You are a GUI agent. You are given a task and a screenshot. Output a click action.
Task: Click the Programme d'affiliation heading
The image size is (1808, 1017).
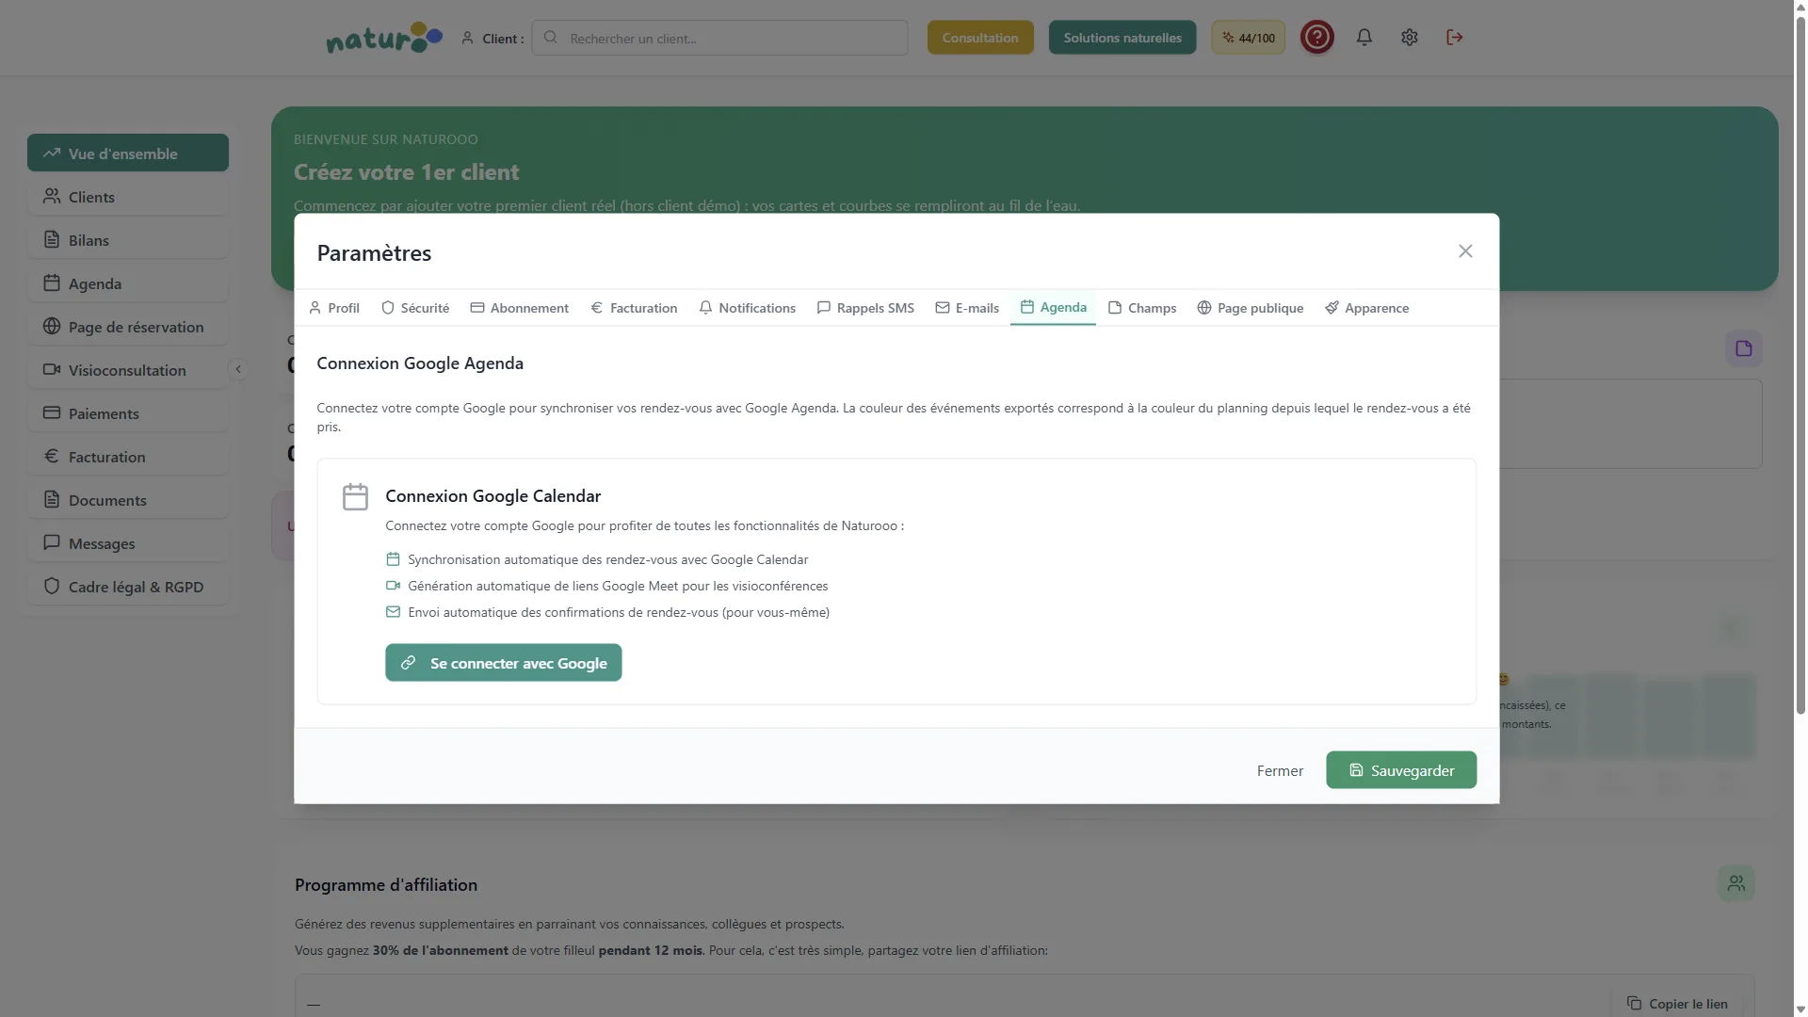386,885
